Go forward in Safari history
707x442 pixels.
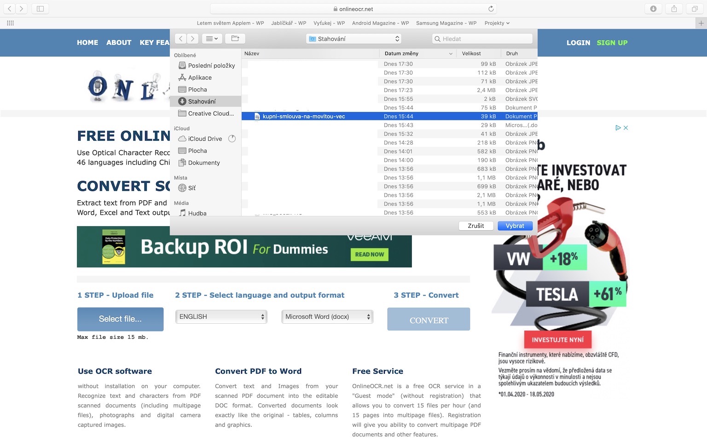point(22,9)
